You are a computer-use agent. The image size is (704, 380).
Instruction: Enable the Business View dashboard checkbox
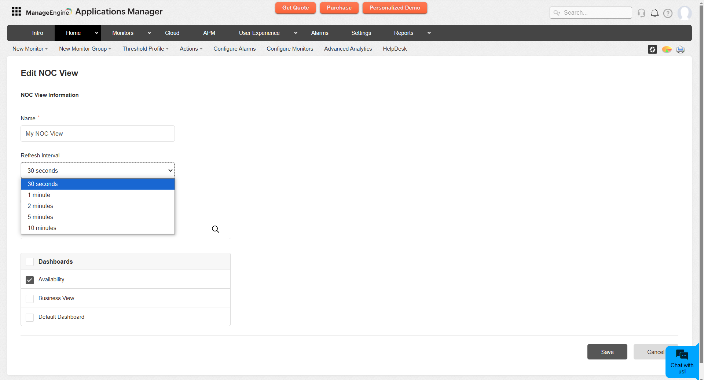coord(30,298)
